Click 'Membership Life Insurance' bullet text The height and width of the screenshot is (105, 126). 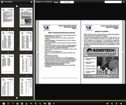coord(51,55)
